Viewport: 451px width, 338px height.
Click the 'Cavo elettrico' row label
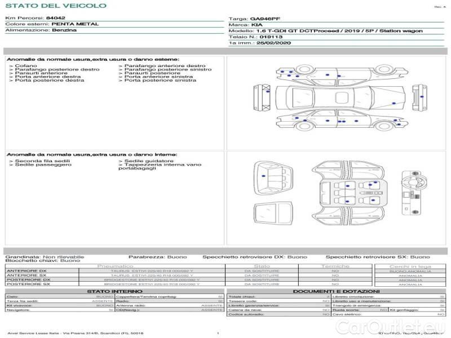348,314
